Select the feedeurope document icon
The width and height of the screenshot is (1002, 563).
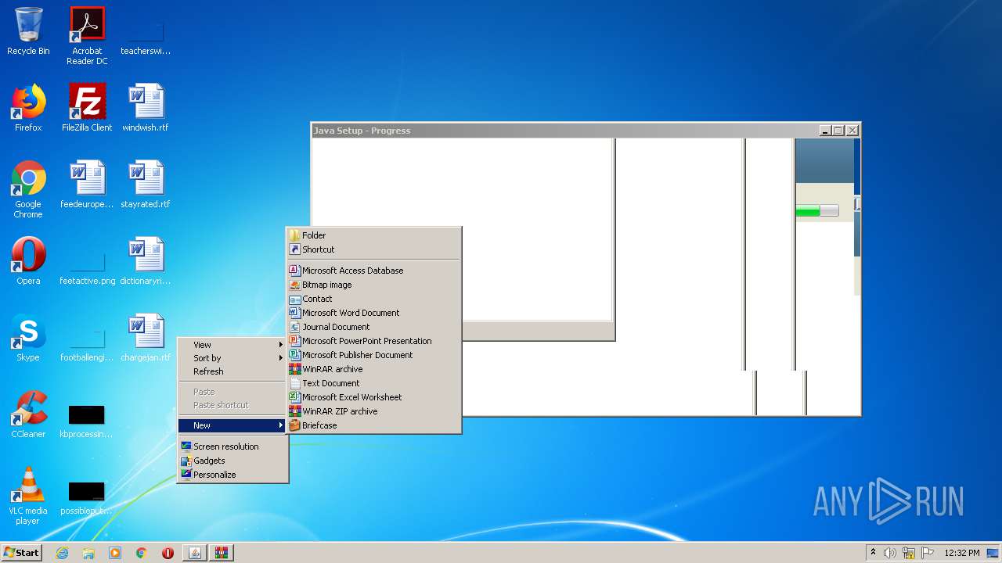click(87, 185)
